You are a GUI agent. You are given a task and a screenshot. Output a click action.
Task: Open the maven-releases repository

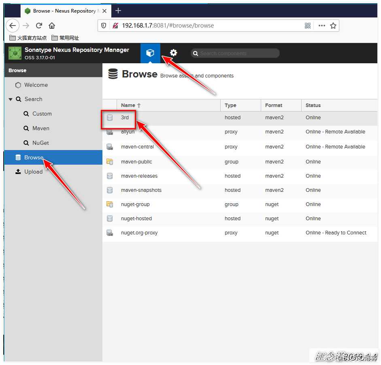(x=240, y=176)
